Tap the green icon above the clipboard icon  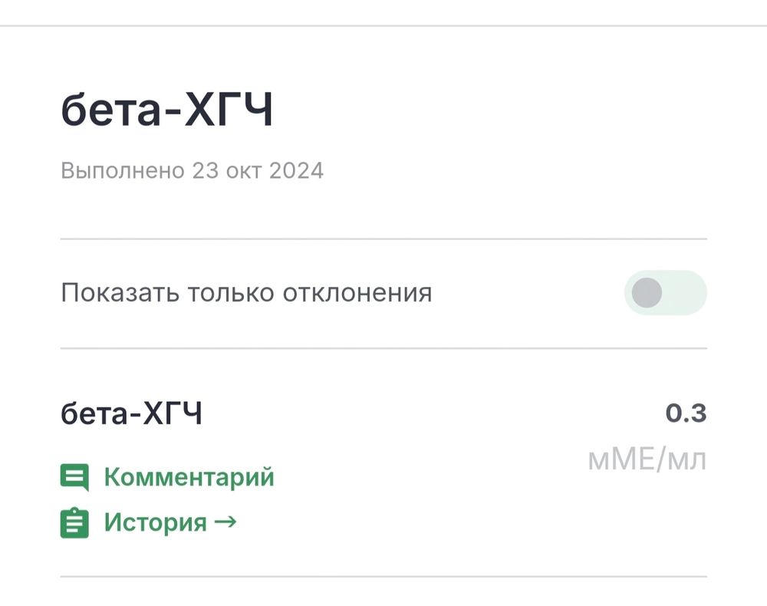pyautogui.click(x=74, y=476)
